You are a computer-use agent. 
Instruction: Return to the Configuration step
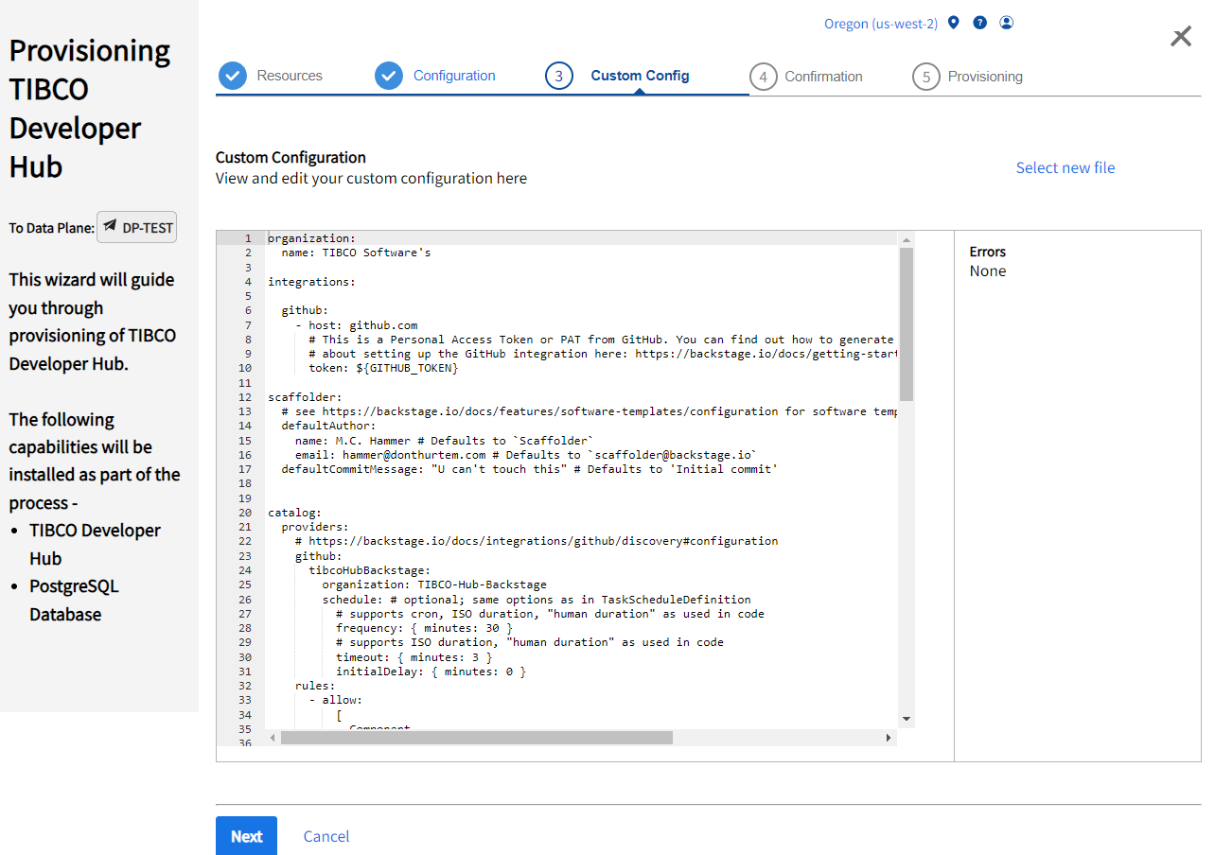point(454,76)
